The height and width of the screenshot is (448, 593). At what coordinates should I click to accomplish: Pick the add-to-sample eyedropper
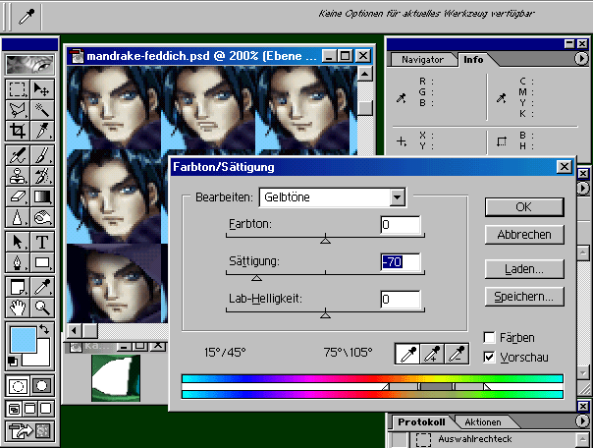432,354
